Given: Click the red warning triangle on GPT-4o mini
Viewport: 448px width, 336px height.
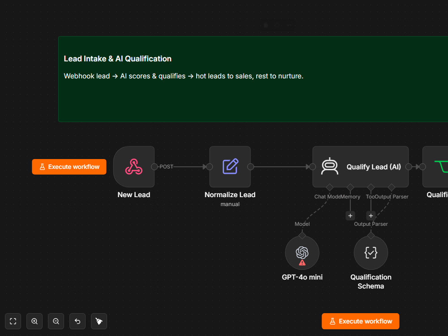Looking at the screenshot, I should 302,263.
